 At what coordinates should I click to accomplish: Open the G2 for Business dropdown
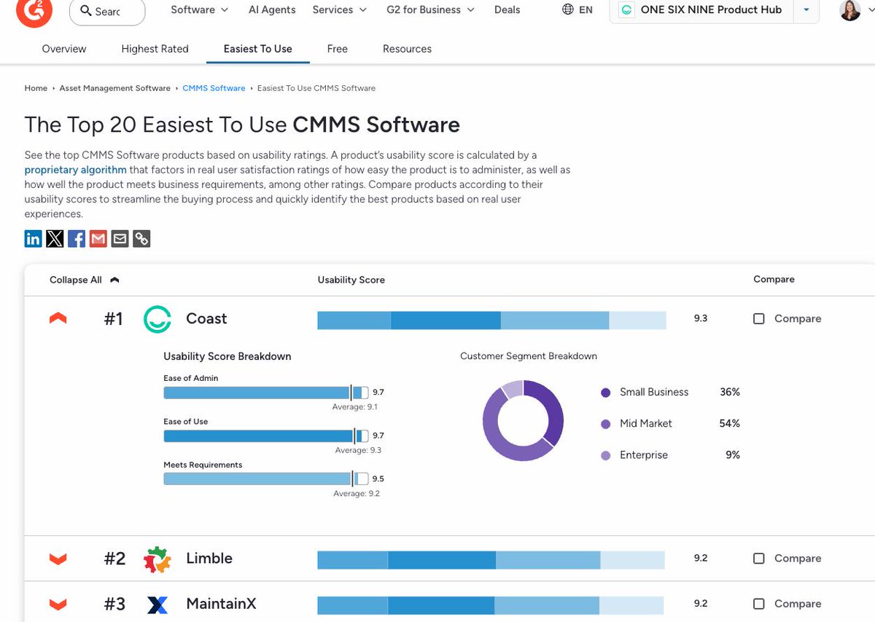[430, 9]
